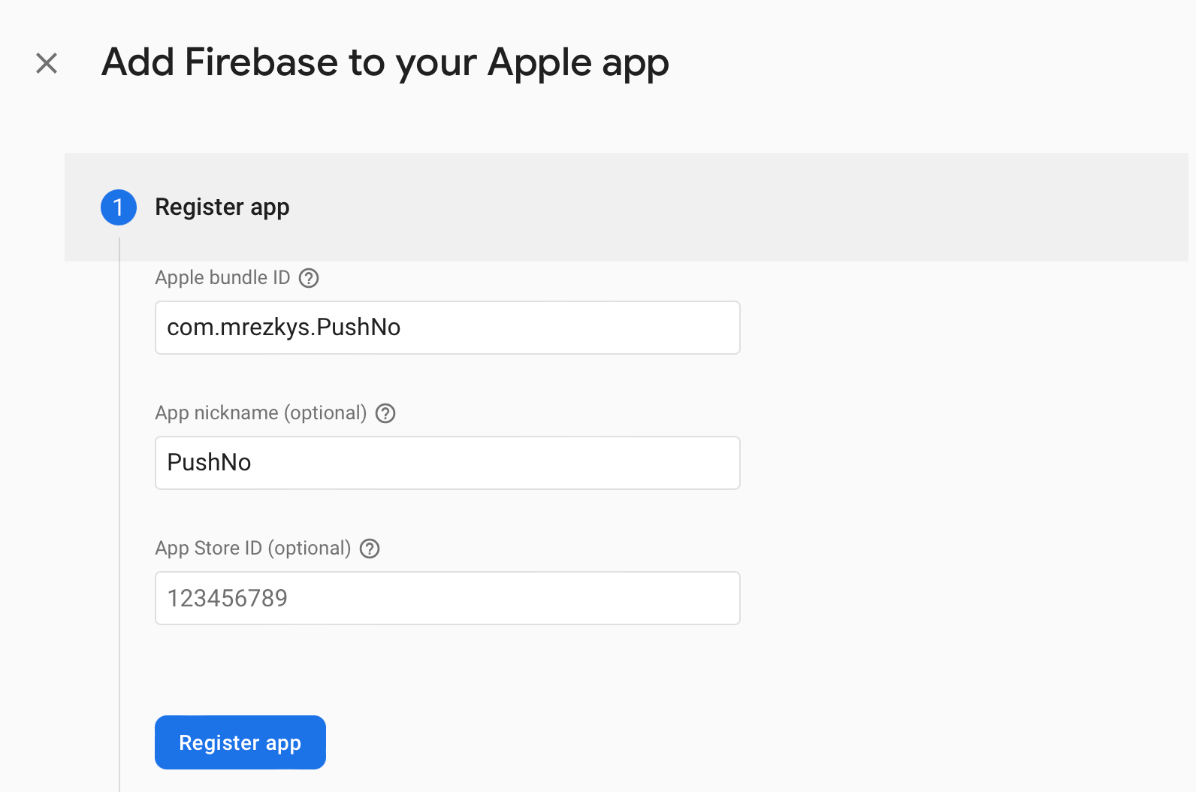Click the Register app step heading

[x=222, y=207]
